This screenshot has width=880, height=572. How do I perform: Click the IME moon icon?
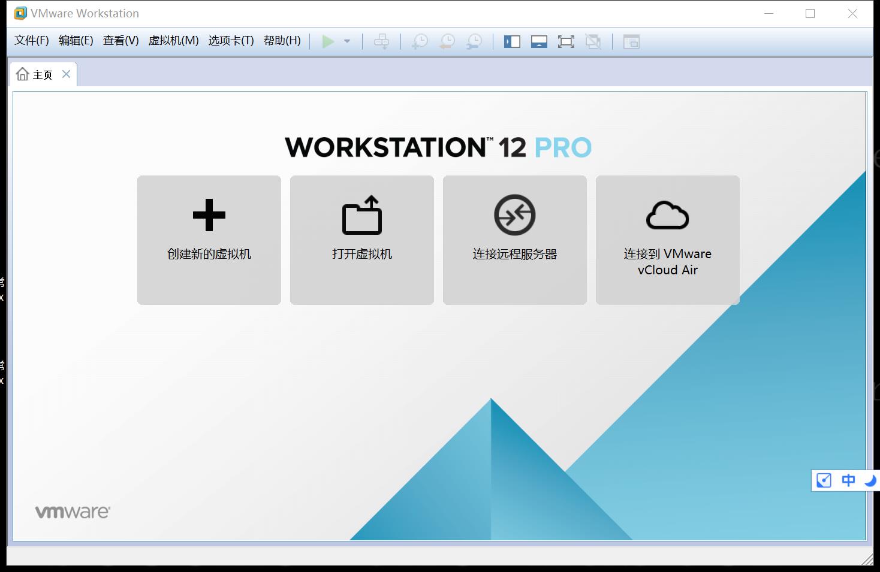[x=871, y=480]
